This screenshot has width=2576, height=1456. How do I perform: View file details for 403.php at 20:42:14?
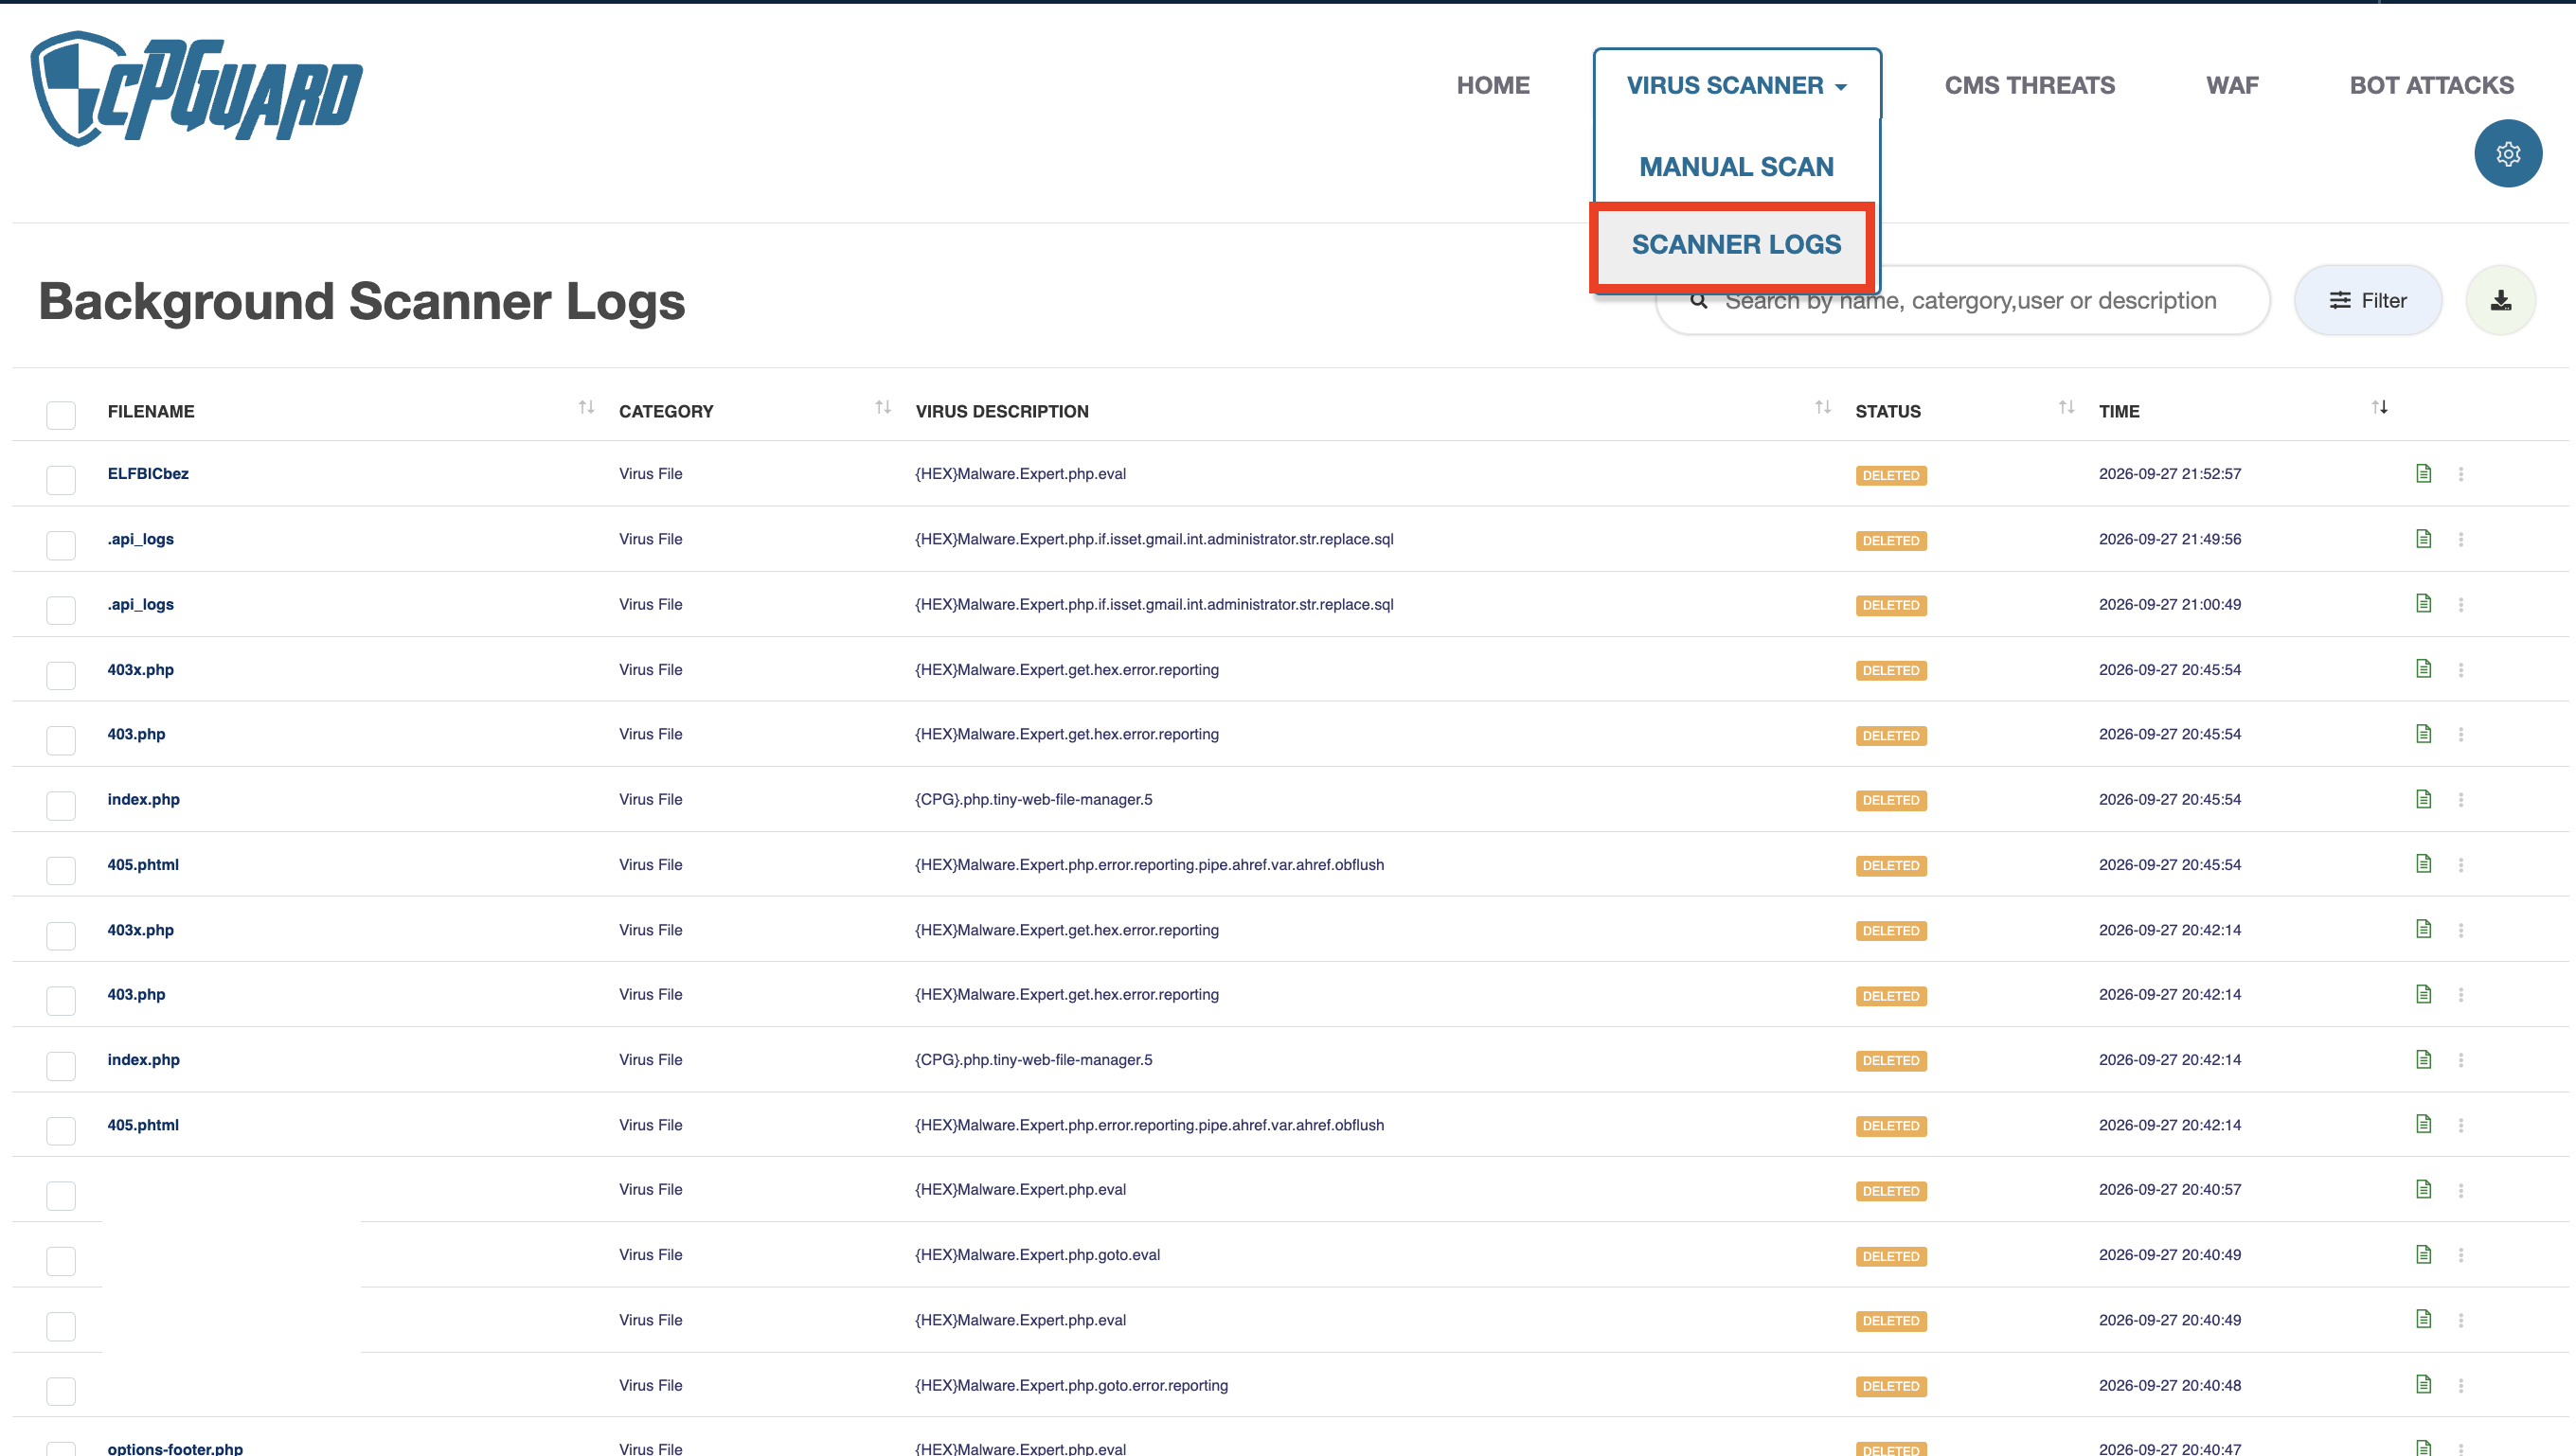(2423, 994)
